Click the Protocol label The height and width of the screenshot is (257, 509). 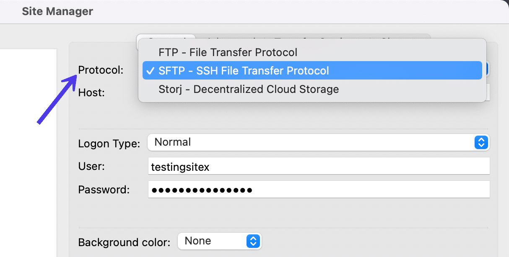click(101, 70)
